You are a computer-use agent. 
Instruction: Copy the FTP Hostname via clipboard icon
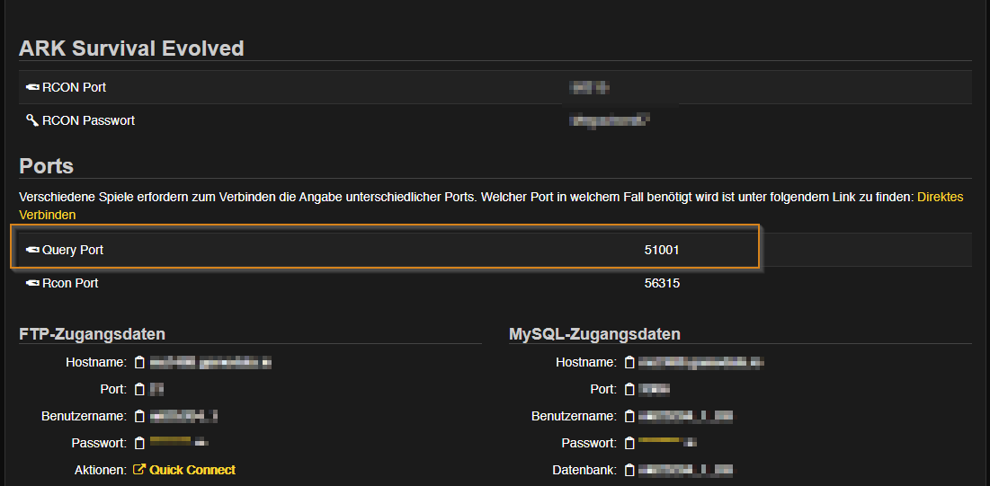click(x=140, y=362)
